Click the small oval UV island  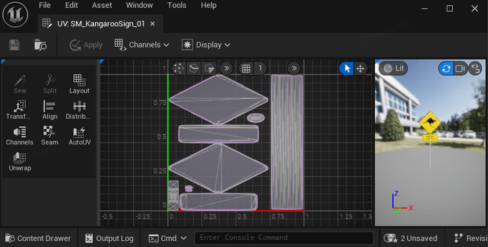(256, 118)
